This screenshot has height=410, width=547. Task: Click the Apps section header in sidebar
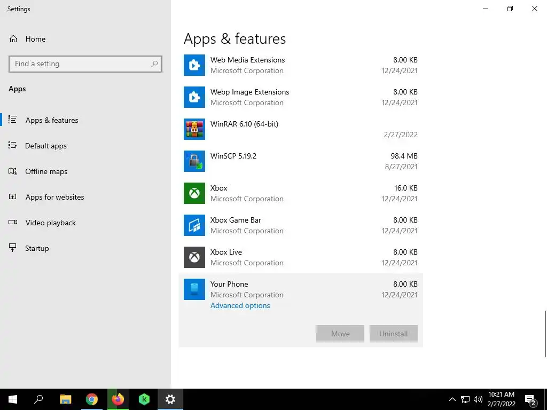(17, 89)
